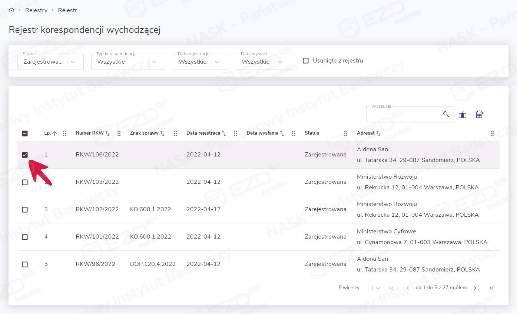Click the home icon in breadcrumb
This screenshot has height=314, width=517.
11,10
